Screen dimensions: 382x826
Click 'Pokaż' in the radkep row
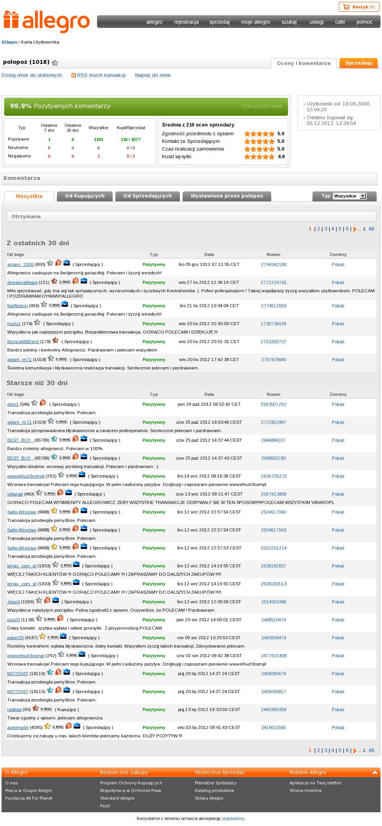coord(338,709)
